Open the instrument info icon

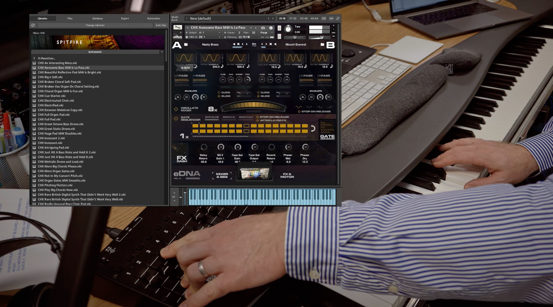(271, 28)
